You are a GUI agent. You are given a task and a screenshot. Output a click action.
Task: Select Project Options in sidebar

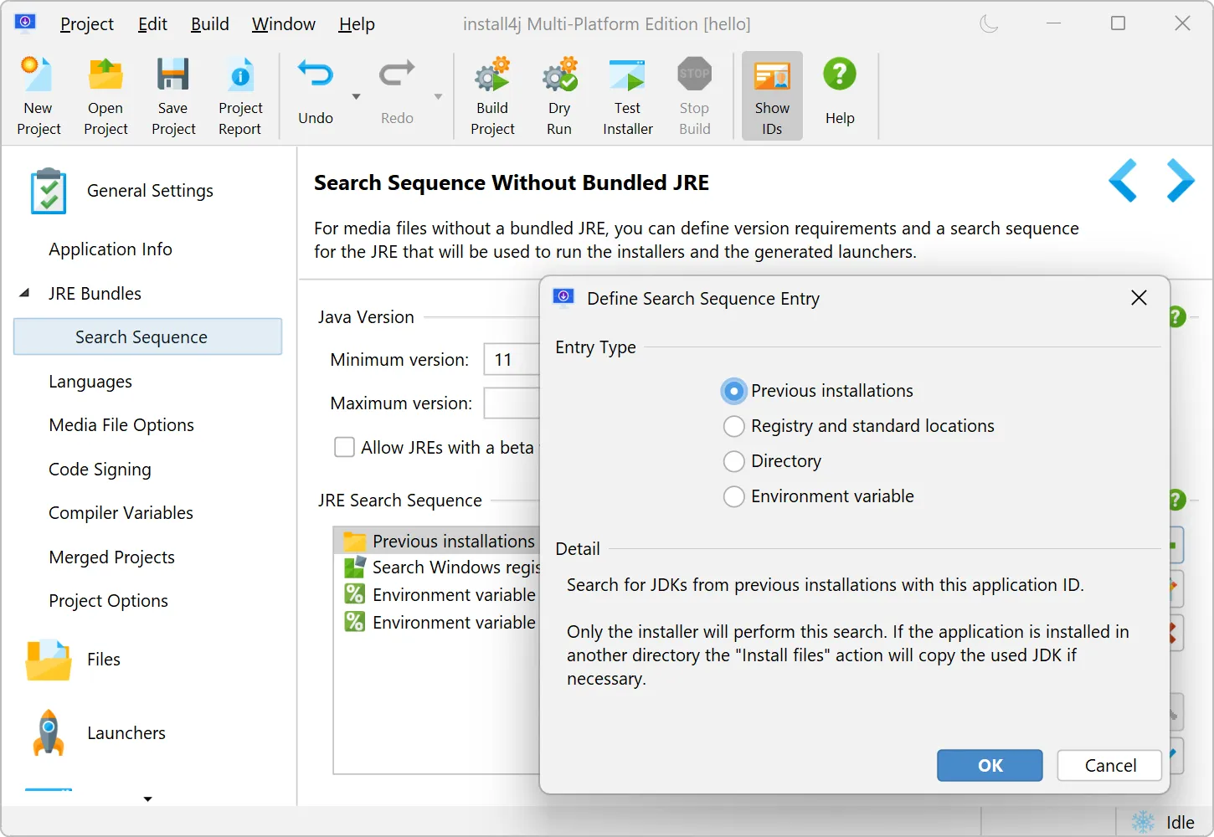coord(108,601)
